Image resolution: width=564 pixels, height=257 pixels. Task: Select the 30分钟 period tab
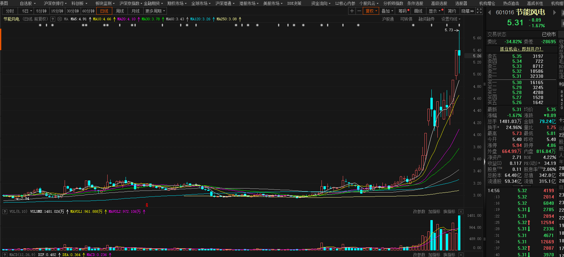coord(73,11)
